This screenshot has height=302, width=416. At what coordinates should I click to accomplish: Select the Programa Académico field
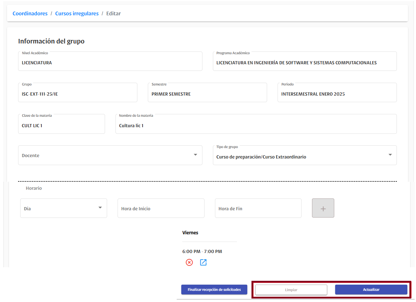305,61
